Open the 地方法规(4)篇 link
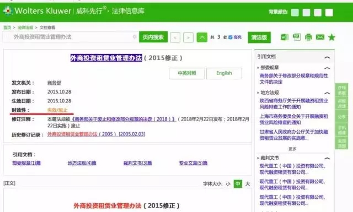Viewport: 353px width, 212px height. pos(82,163)
